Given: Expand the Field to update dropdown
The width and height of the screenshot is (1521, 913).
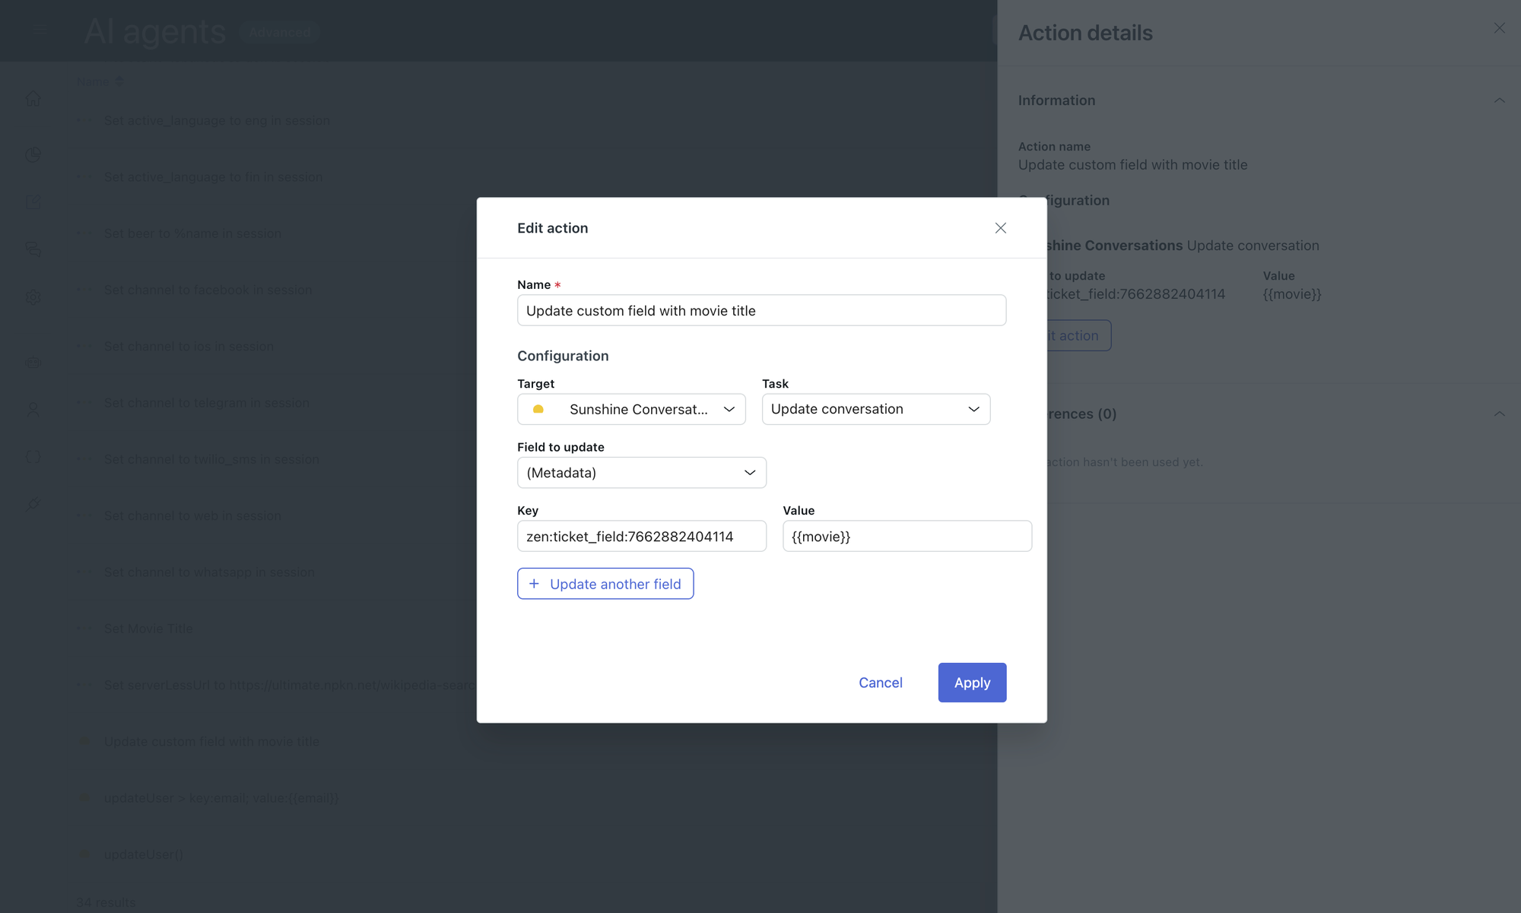Looking at the screenshot, I should click(x=641, y=473).
